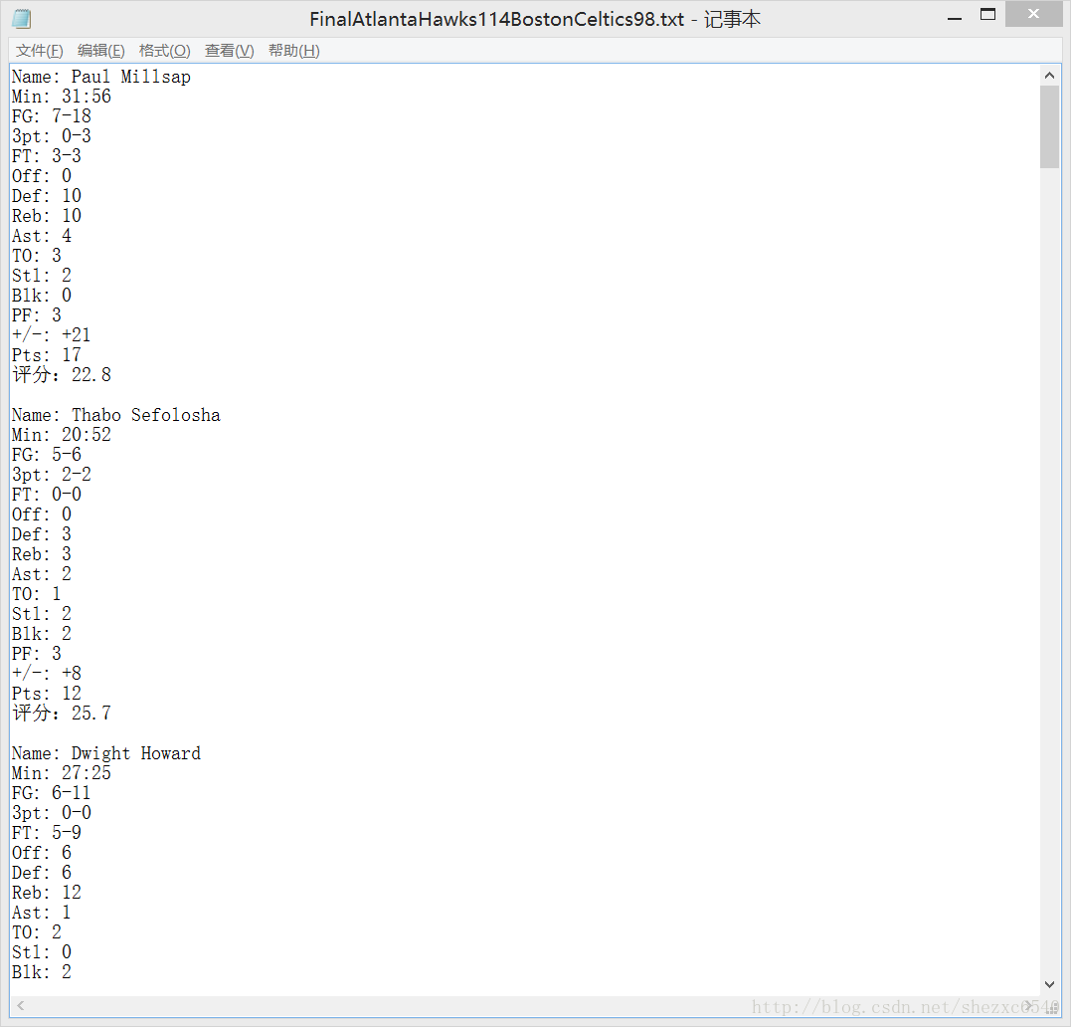
Task: Click the line 'Pts: 12'
Action: [x=47, y=694]
